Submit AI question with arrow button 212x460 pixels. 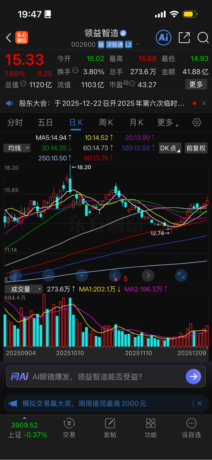[x=194, y=376]
